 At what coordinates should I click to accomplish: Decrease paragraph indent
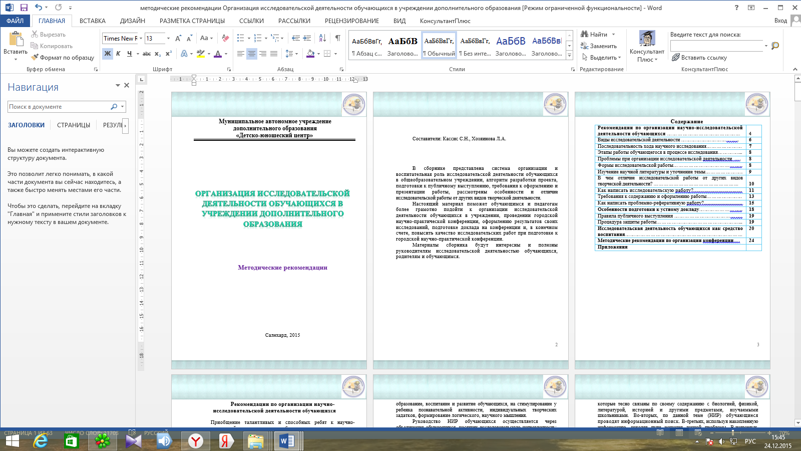point(296,38)
